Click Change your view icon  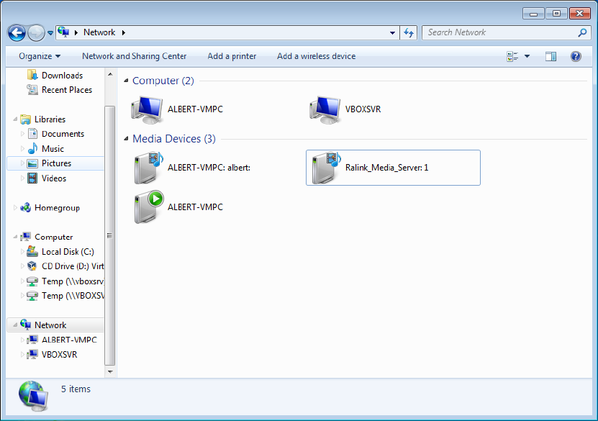512,56
